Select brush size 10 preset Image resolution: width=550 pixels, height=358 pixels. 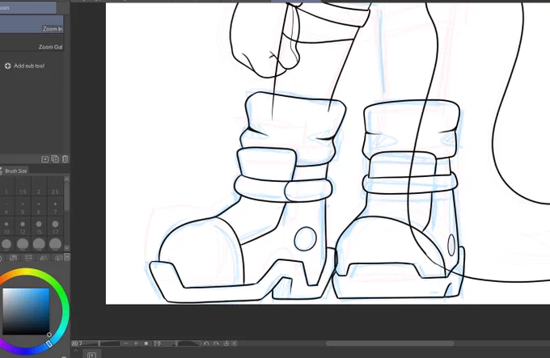click(x=6, y=226)
